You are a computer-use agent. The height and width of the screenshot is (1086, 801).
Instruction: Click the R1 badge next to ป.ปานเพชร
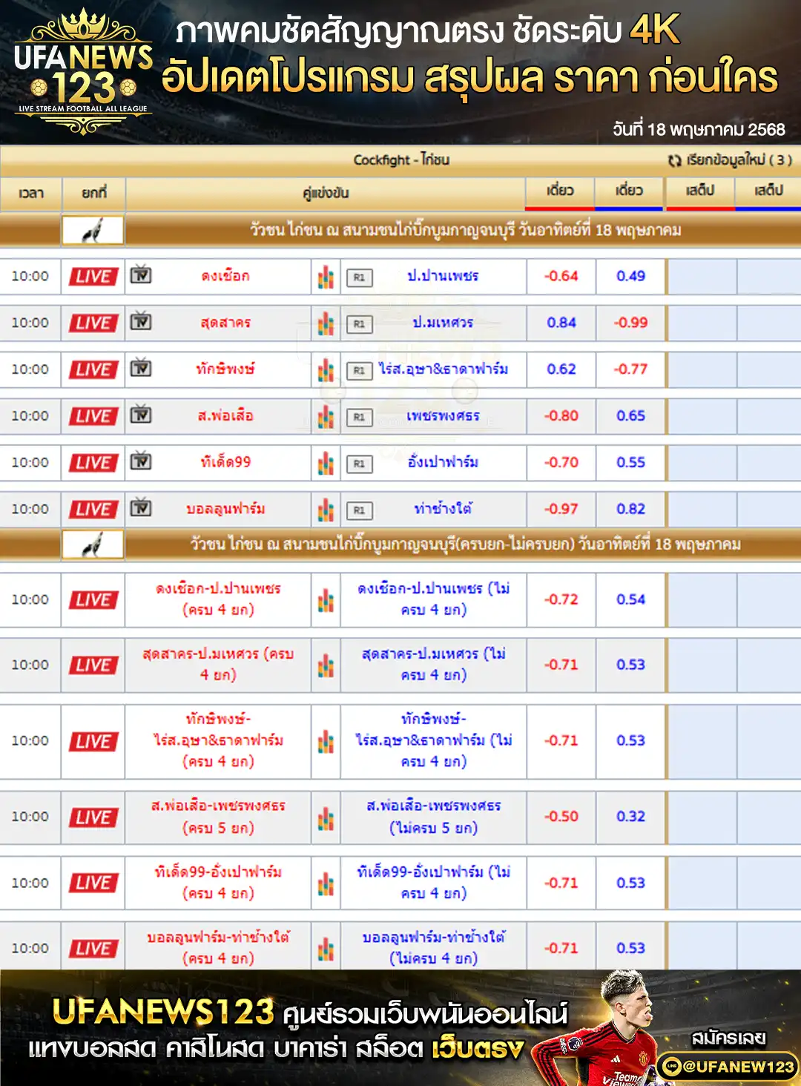click(x=359, y=277)
